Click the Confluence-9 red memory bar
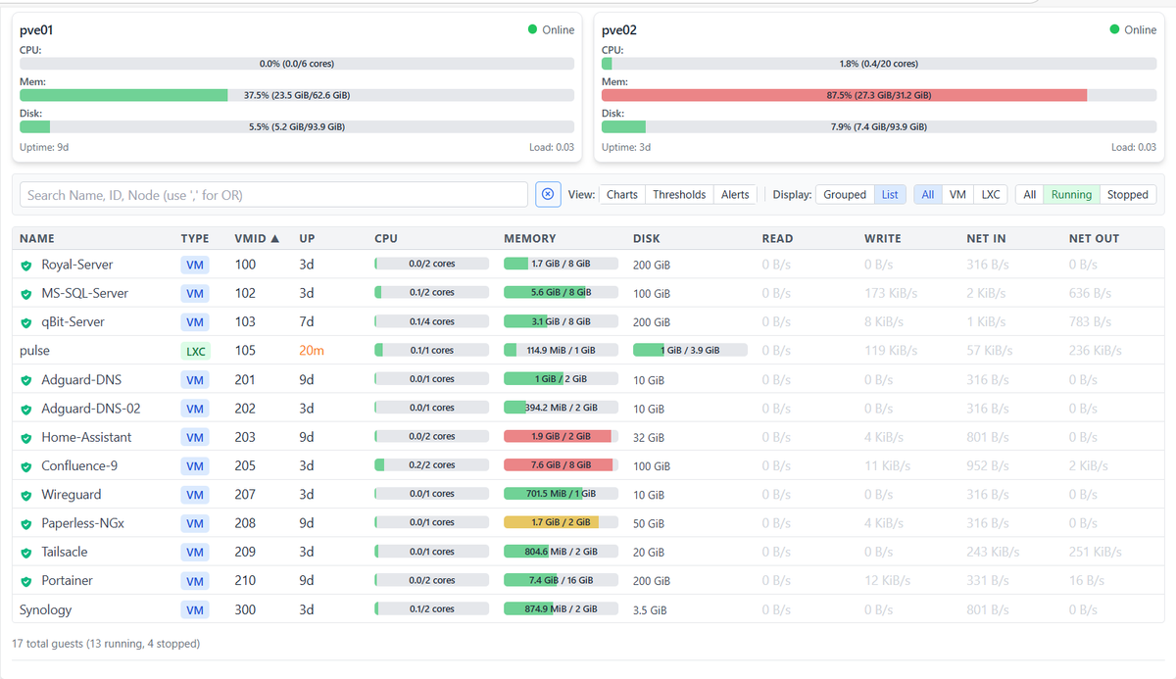 (x=561, y=465)
